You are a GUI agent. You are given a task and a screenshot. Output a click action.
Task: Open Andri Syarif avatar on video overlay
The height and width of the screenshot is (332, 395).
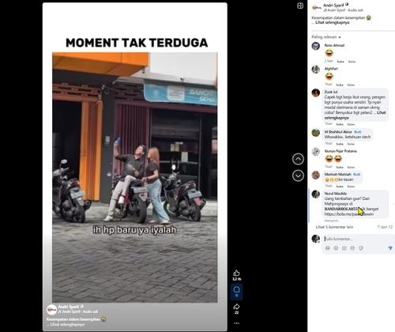point(51,309)
